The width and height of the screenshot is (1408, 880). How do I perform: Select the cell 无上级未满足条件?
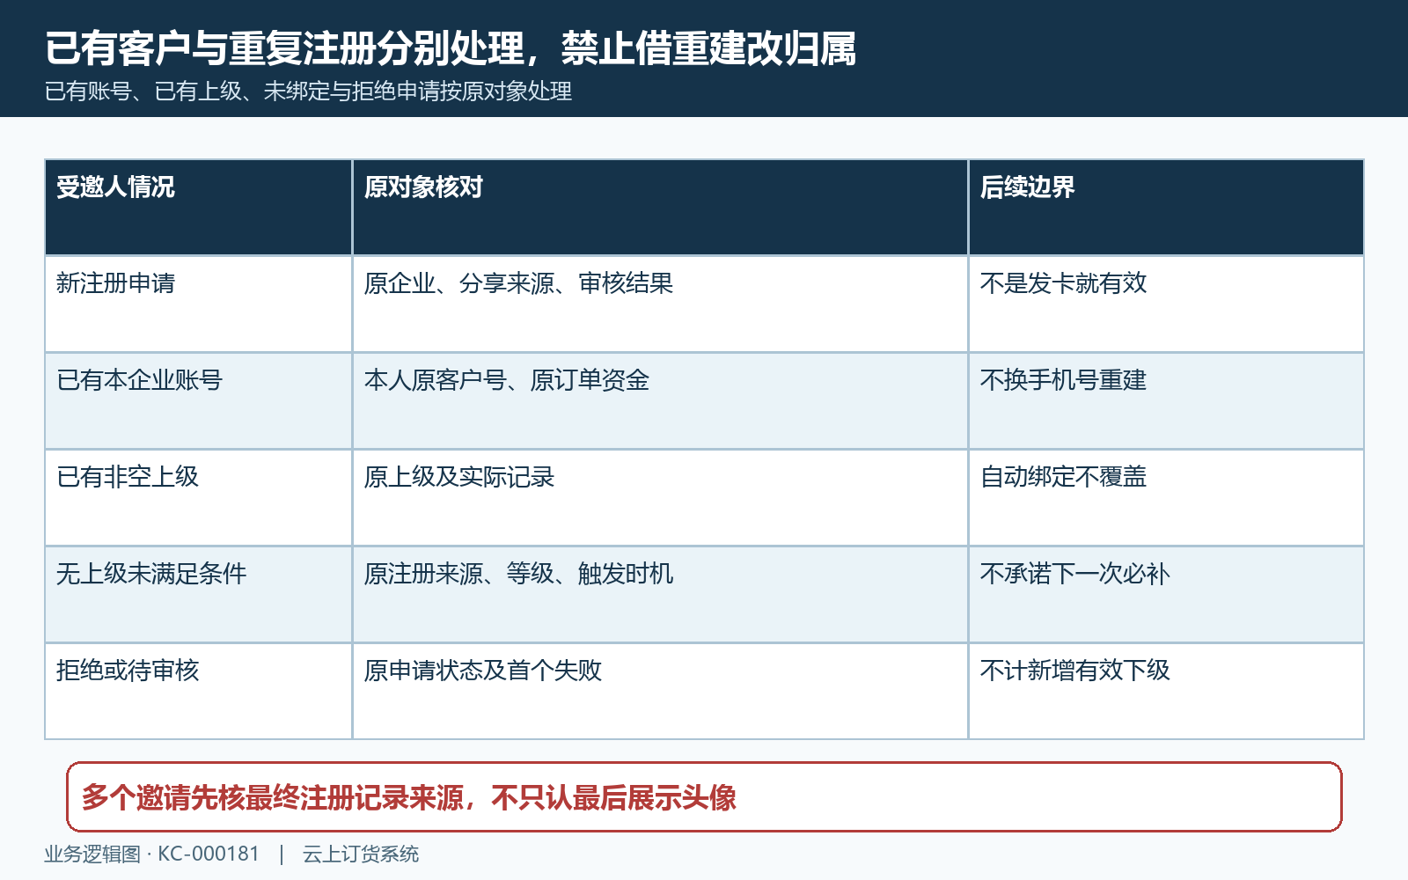click(198, 595)
